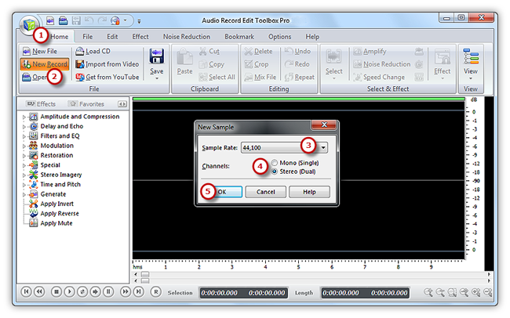Click Cut in the Clipboard group
510x318 pixels.
[209, 52]
